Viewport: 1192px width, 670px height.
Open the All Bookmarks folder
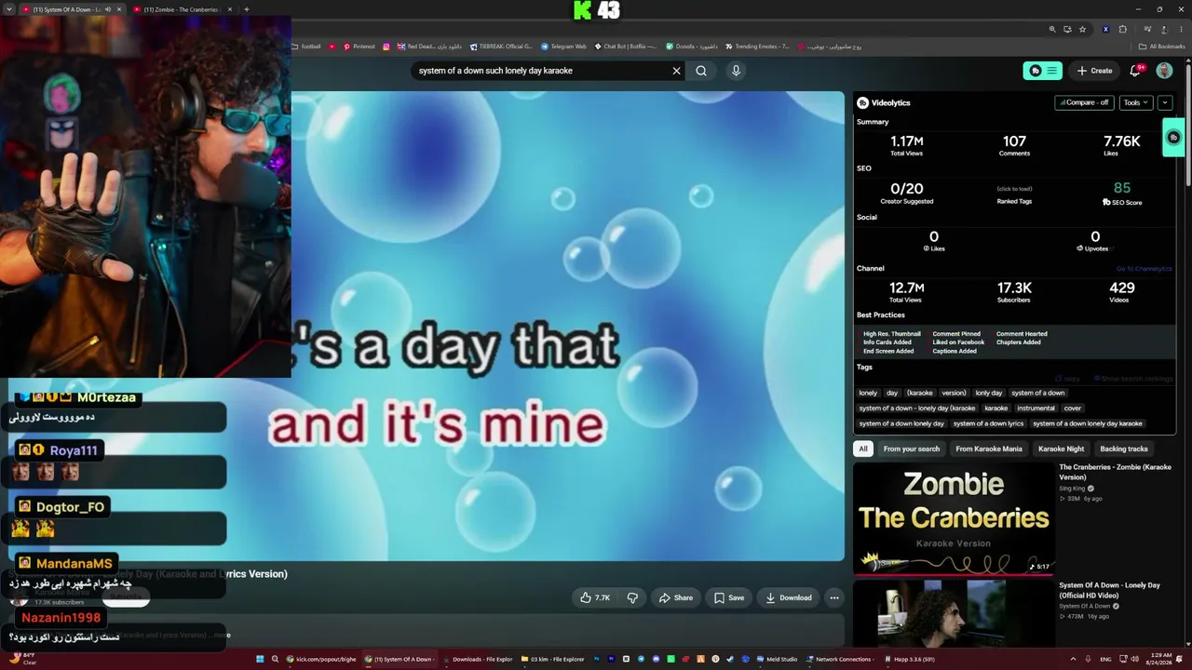(x=1161, y=47)
